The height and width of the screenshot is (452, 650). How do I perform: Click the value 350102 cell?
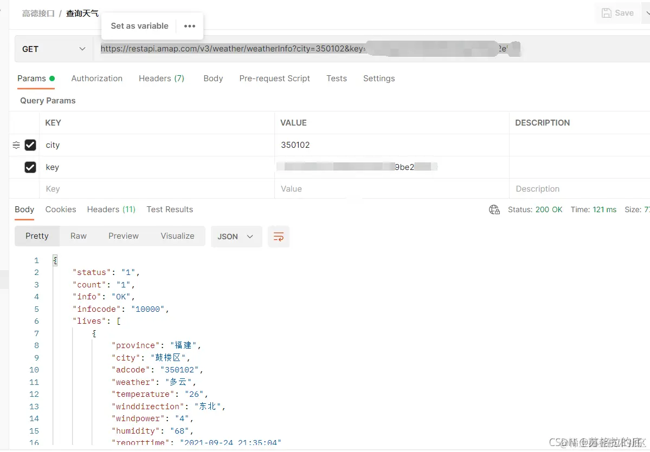(392, 145)
